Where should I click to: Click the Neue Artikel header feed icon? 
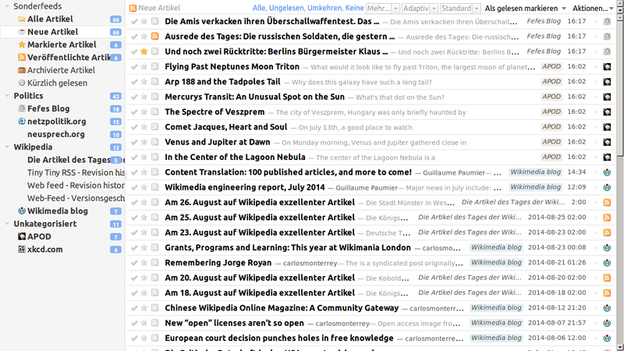[x=133, y=8]
